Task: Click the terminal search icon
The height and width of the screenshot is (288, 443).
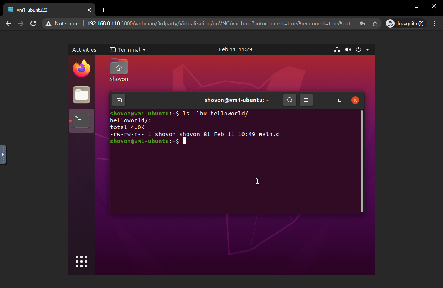Action: pos(290,100)
